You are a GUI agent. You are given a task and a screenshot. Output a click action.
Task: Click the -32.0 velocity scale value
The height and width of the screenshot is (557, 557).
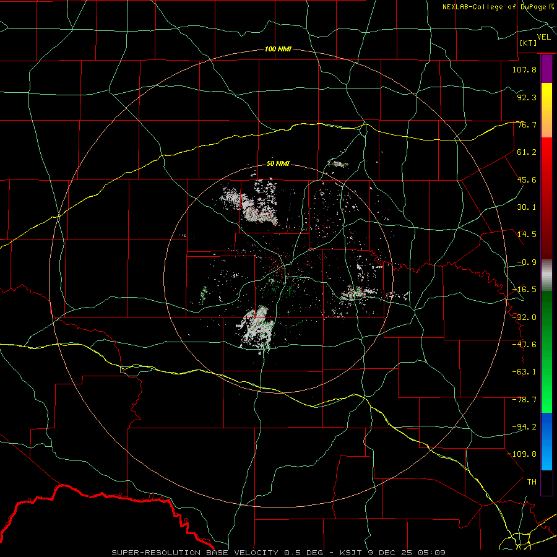pos(524,317)
